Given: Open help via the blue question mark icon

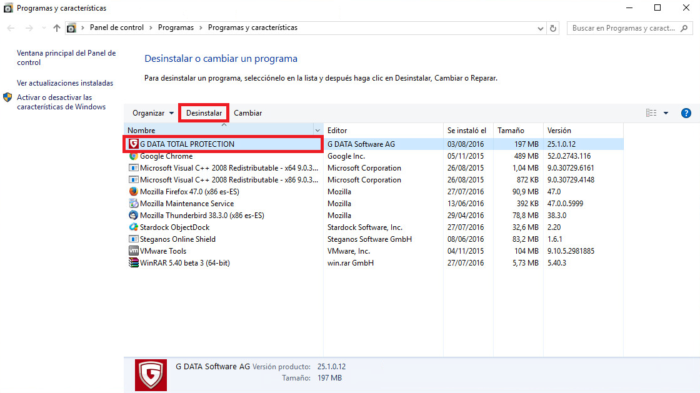Looking at the screenshot, I should tap(686, 112).
